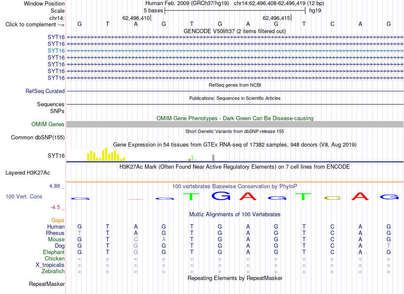The image size is (404, 294).
Task: Click the SYT16 label beside the expression chart
Action: click(56, 156)
